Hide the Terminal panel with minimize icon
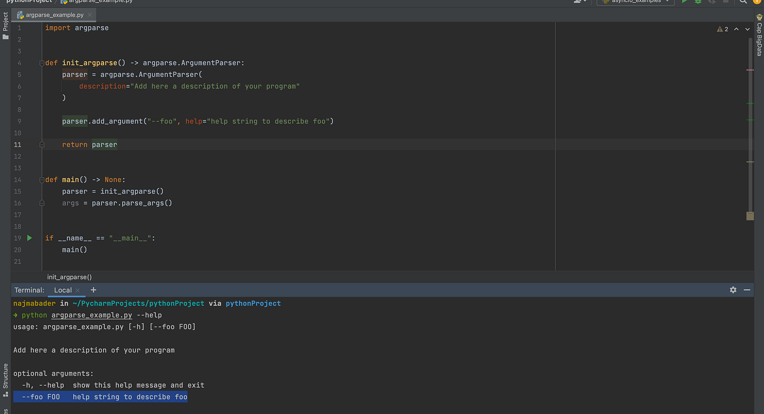 (747, 290)
